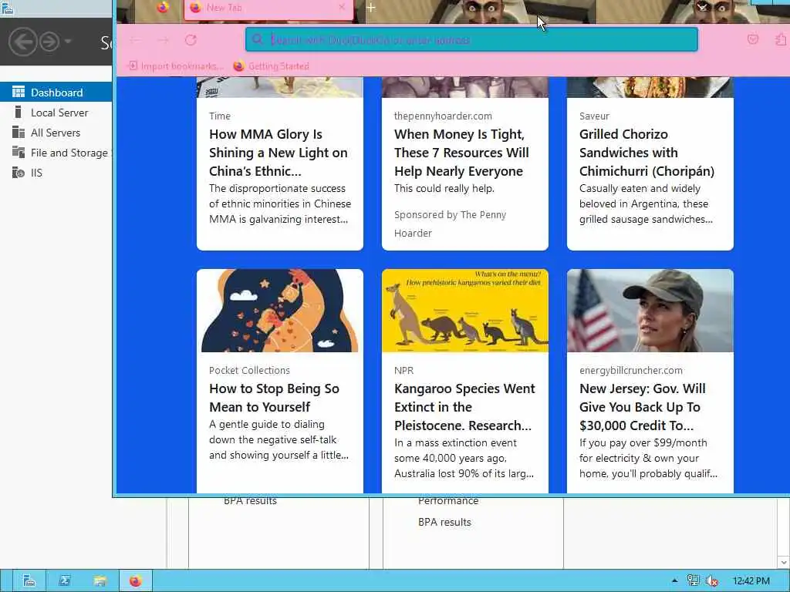The width and height of the screenshot is (790, 592).
Task: Select All Servers in Server Manager
Action: click(56, 133)
